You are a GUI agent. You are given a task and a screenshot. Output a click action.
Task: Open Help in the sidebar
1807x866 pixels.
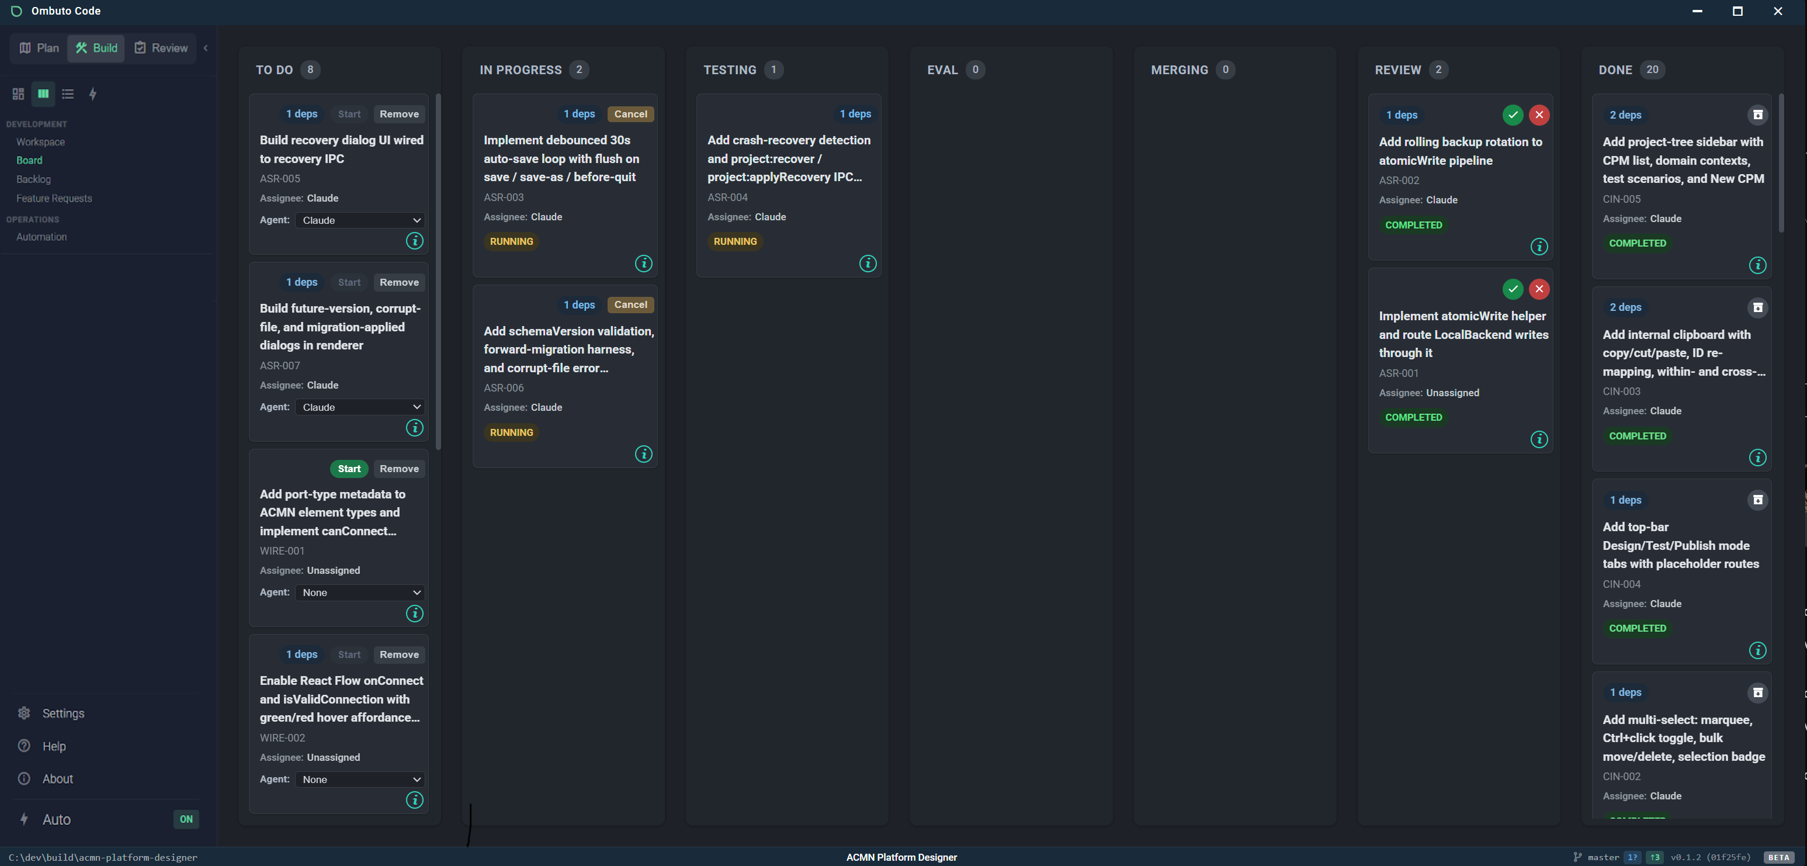click(41, 746)
